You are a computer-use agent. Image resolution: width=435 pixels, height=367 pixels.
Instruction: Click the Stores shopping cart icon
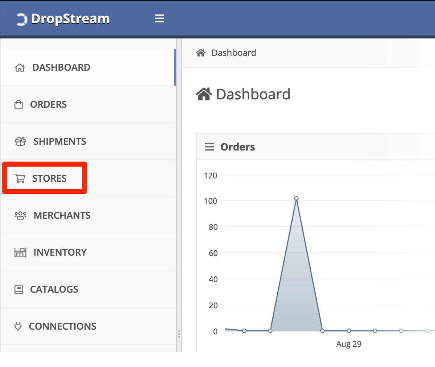tap(20, 178)
